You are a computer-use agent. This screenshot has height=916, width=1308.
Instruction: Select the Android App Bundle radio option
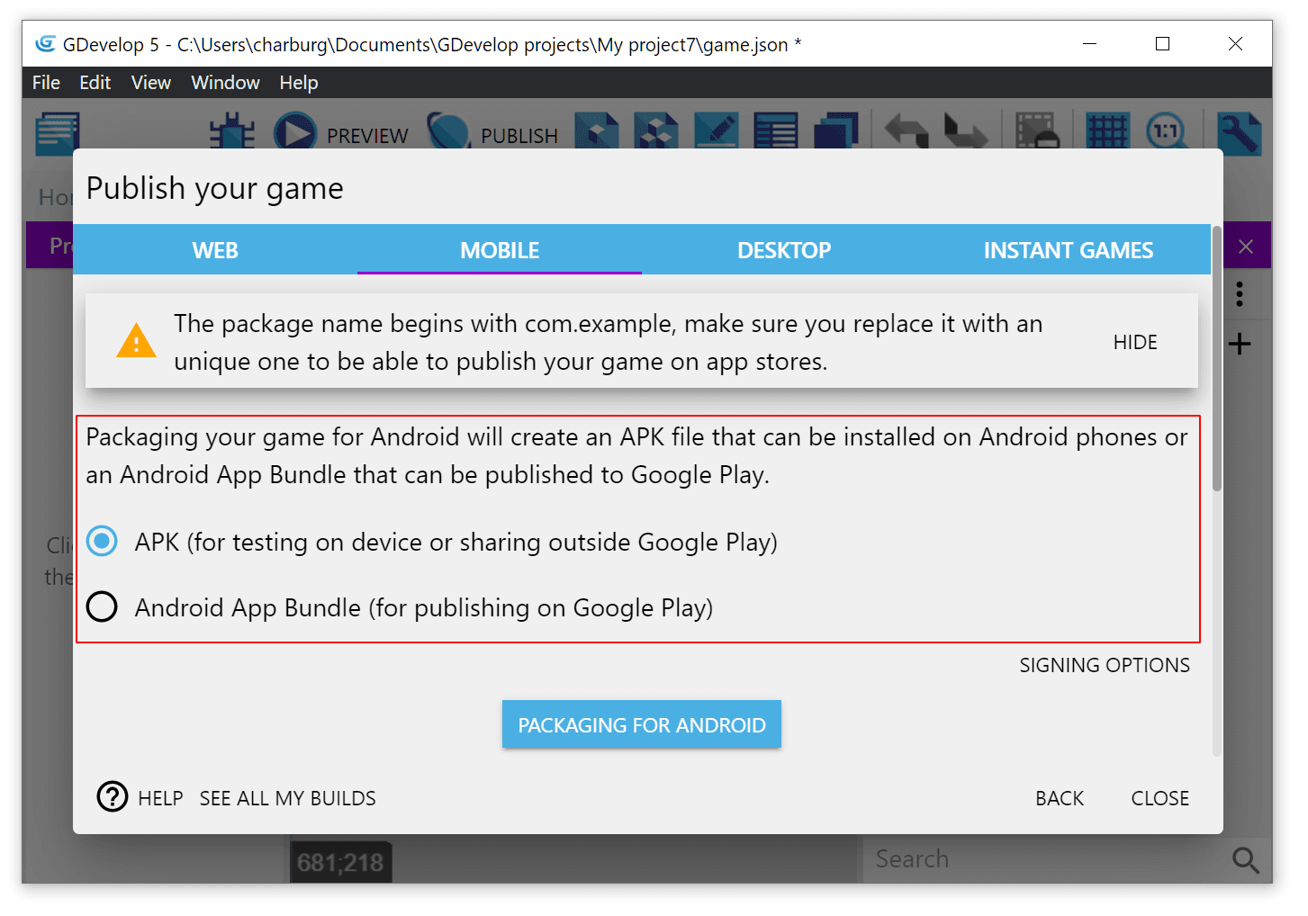pyautogui.click(x=102, y=607)
